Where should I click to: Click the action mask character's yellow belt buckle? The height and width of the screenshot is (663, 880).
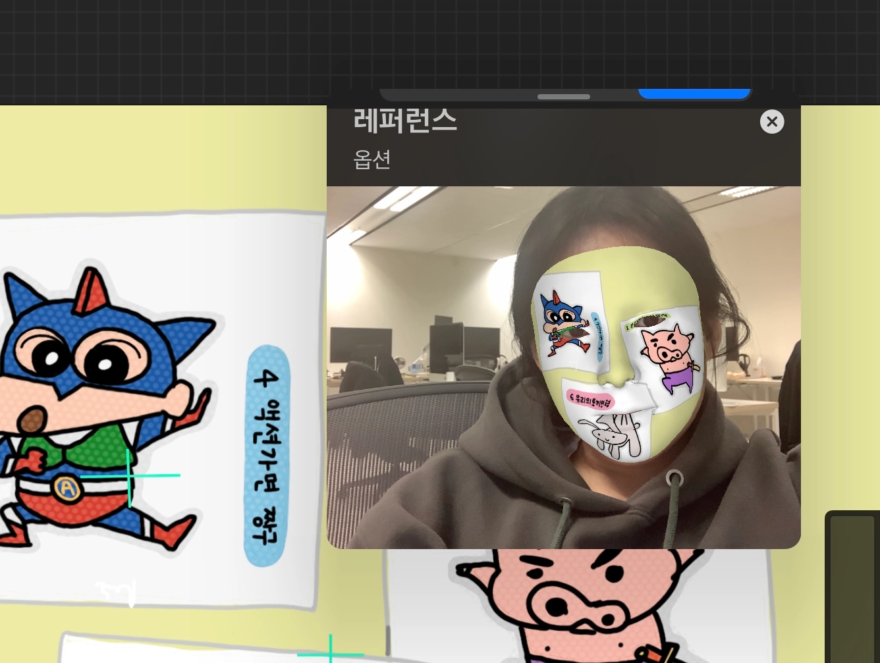coord(65,489)
